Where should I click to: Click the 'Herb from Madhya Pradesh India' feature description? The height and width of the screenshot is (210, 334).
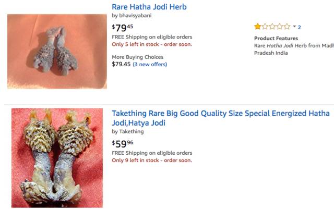click(292, 49)
